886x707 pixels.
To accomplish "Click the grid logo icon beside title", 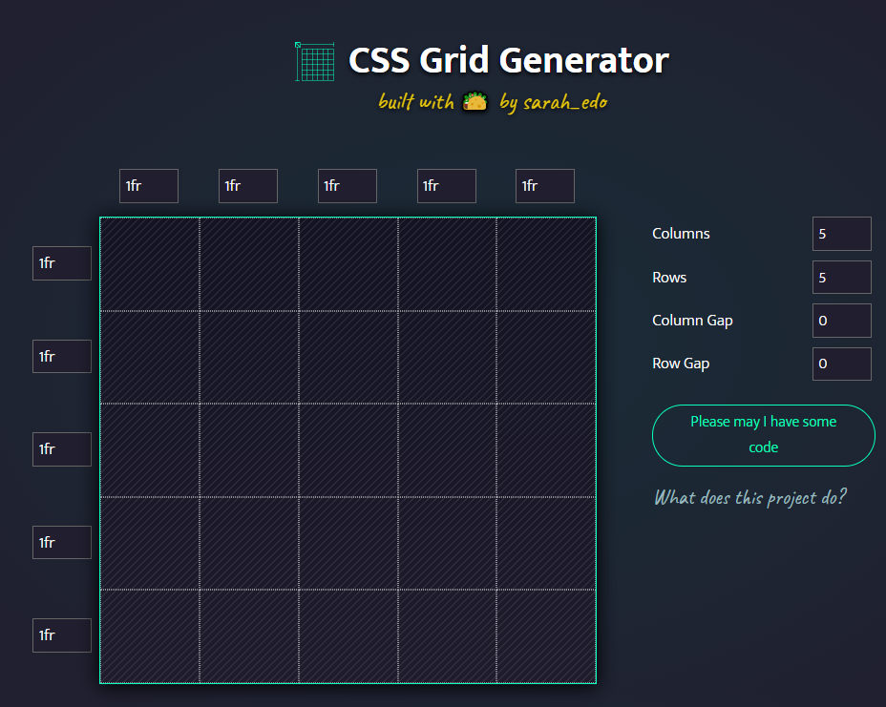I will point(314,60).
